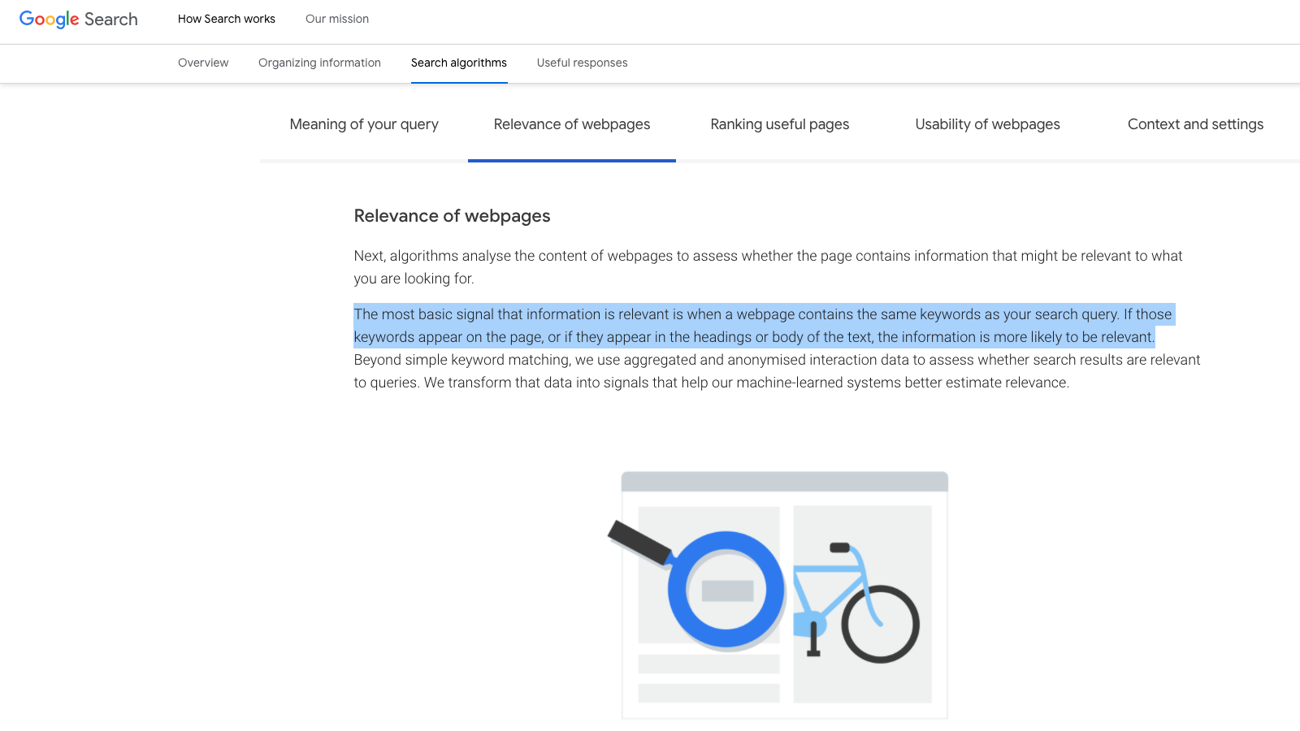
Task: Open the Usability of webpages tab
Action: click(x=988, y=124)
